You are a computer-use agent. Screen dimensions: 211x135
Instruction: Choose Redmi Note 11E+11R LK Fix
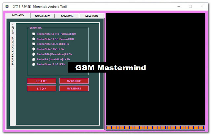50,44
